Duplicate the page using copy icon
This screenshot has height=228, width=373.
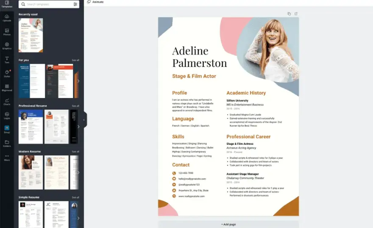pos(289,14)
